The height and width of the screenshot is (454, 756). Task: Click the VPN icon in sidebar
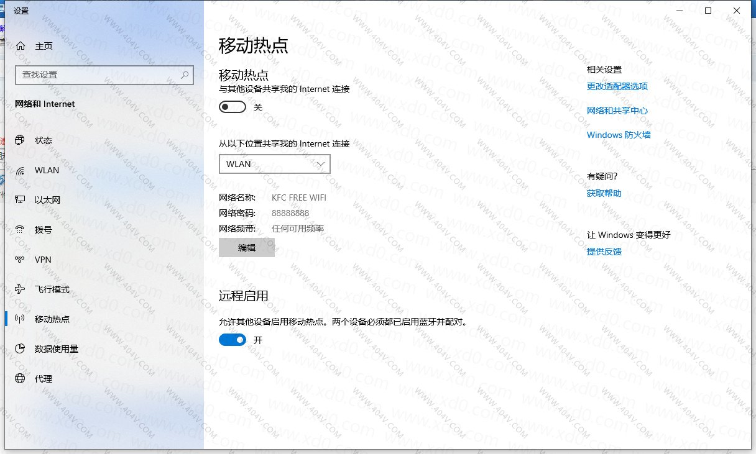[21, 260]
